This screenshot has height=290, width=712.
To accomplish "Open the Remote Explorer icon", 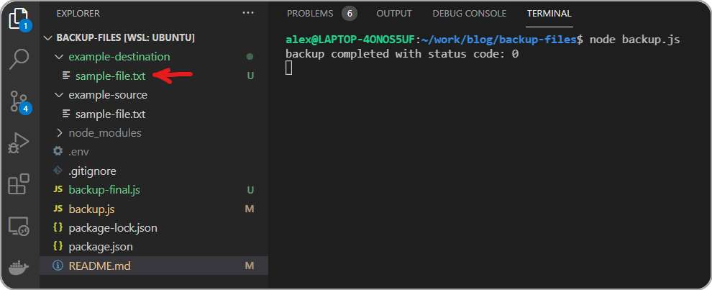I will point(19,226).
